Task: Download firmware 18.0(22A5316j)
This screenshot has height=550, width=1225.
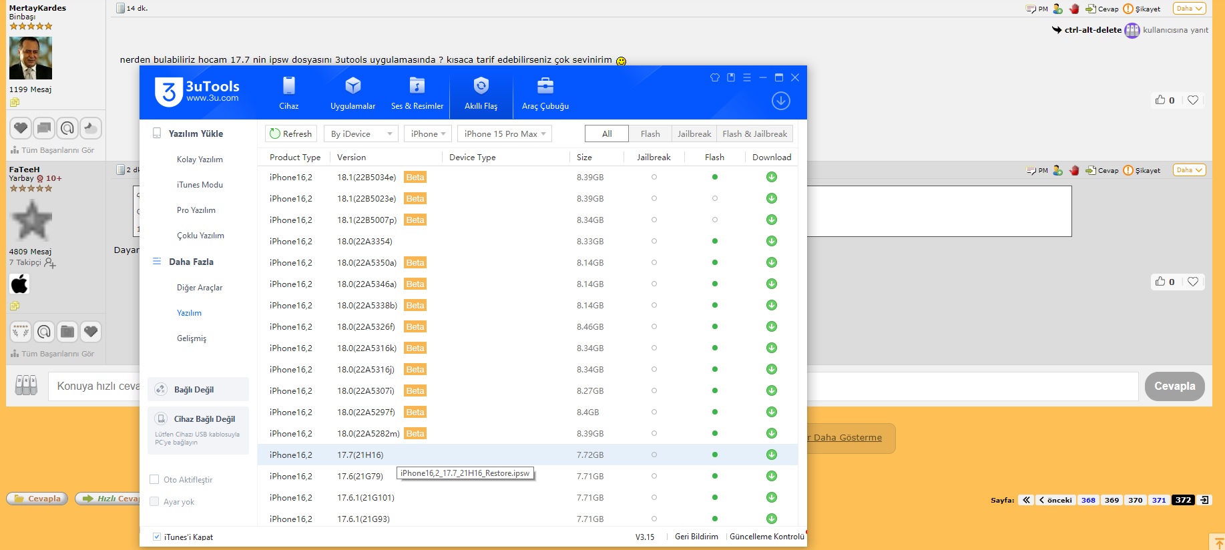Action: (x=772, y=369)
